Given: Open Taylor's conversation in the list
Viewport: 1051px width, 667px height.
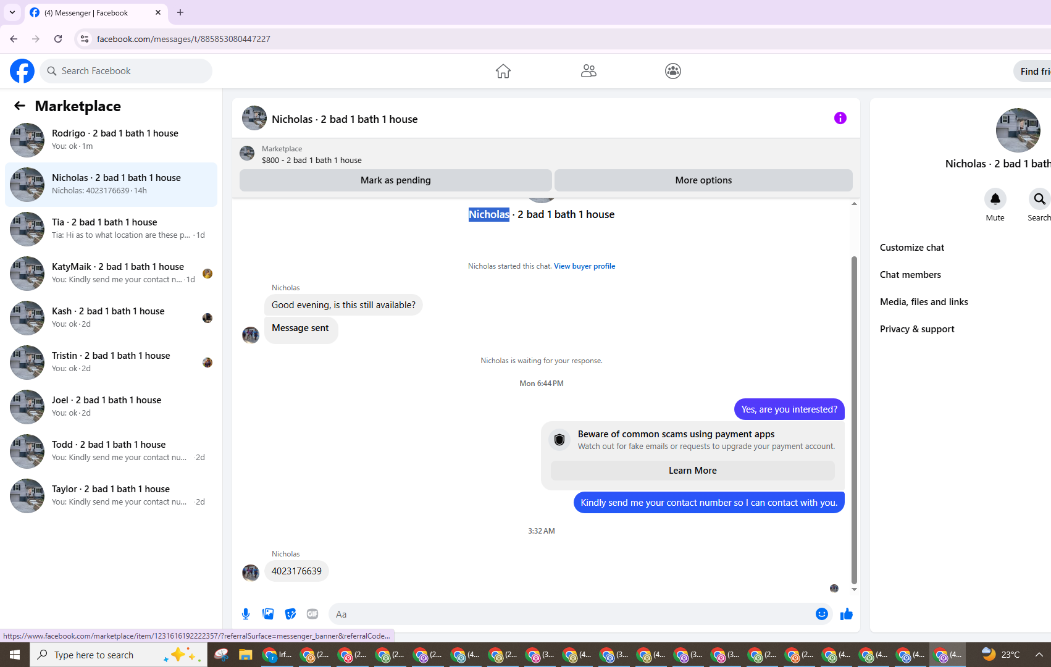Looking at the screenshot, I should tap(111, 495).
